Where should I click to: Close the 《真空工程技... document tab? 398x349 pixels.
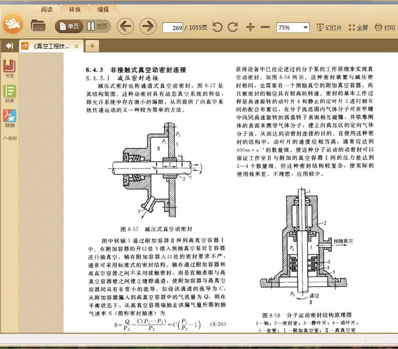76,46
